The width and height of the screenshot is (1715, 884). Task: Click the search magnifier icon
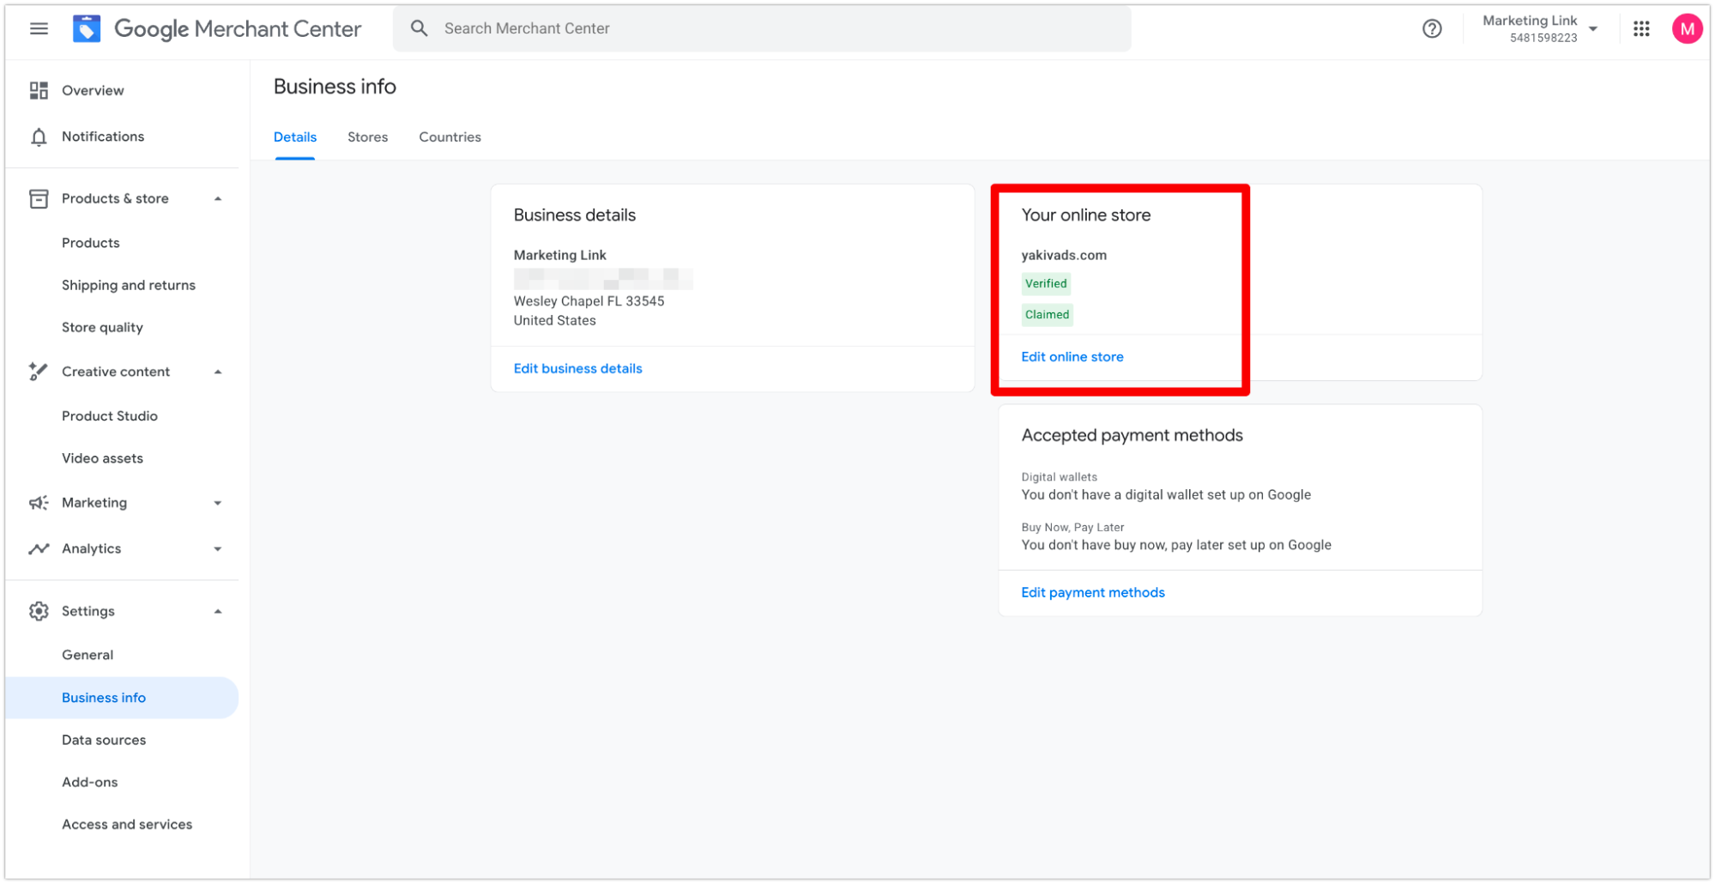point(419,28)
